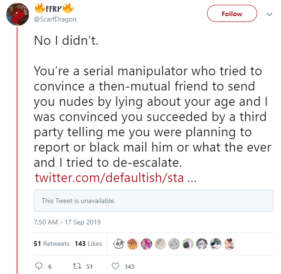The width and height of the screenshot is (281, 274).
Task: Open the orange-haired liker avatar
Action: tap(133, 244)
